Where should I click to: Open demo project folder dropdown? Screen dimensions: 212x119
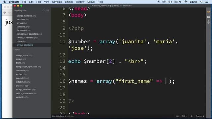tap(18, 50)
